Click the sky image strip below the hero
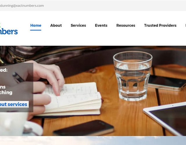186x145 pixels. point(93,140)
